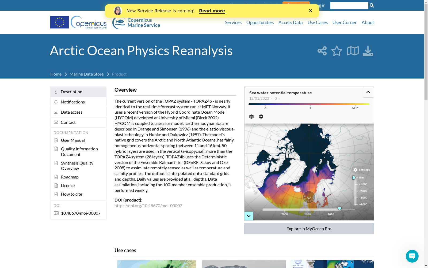Open the Synthesis Quality Overview

point(77,166)
